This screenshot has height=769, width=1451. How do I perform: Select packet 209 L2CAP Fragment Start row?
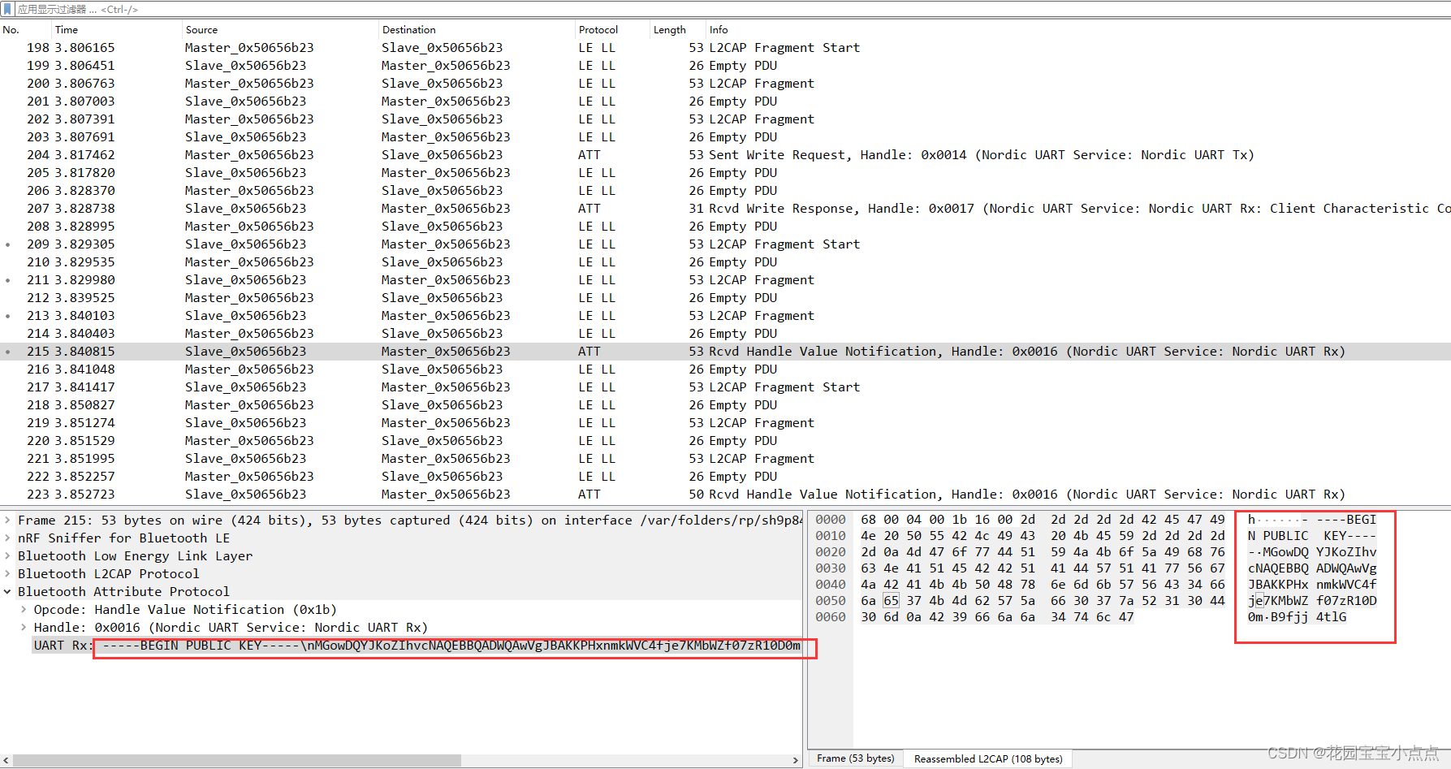point(725,244)
